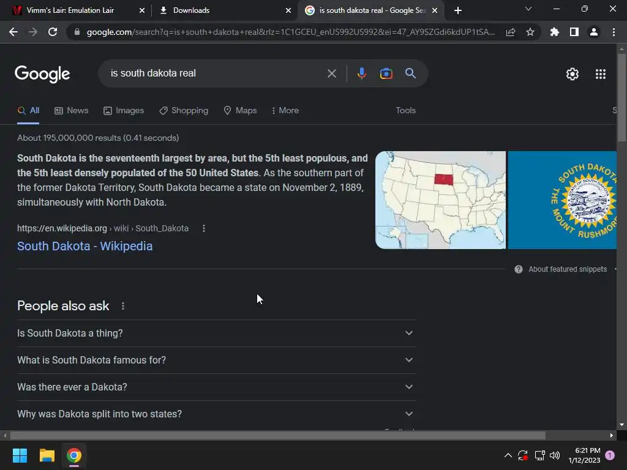Switch to Shopping results
Viewport: 627px width, 470px height.
coord(184,111)
